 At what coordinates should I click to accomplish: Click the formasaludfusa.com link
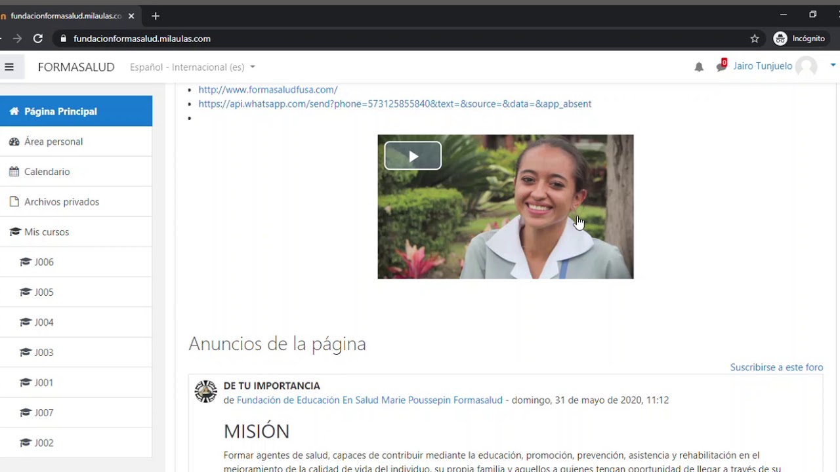pyautogui.click(x=268, y=90)
